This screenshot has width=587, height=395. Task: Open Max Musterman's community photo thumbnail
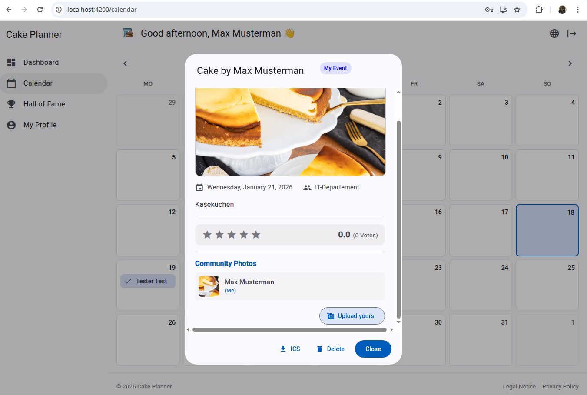[x=209, y=286]
